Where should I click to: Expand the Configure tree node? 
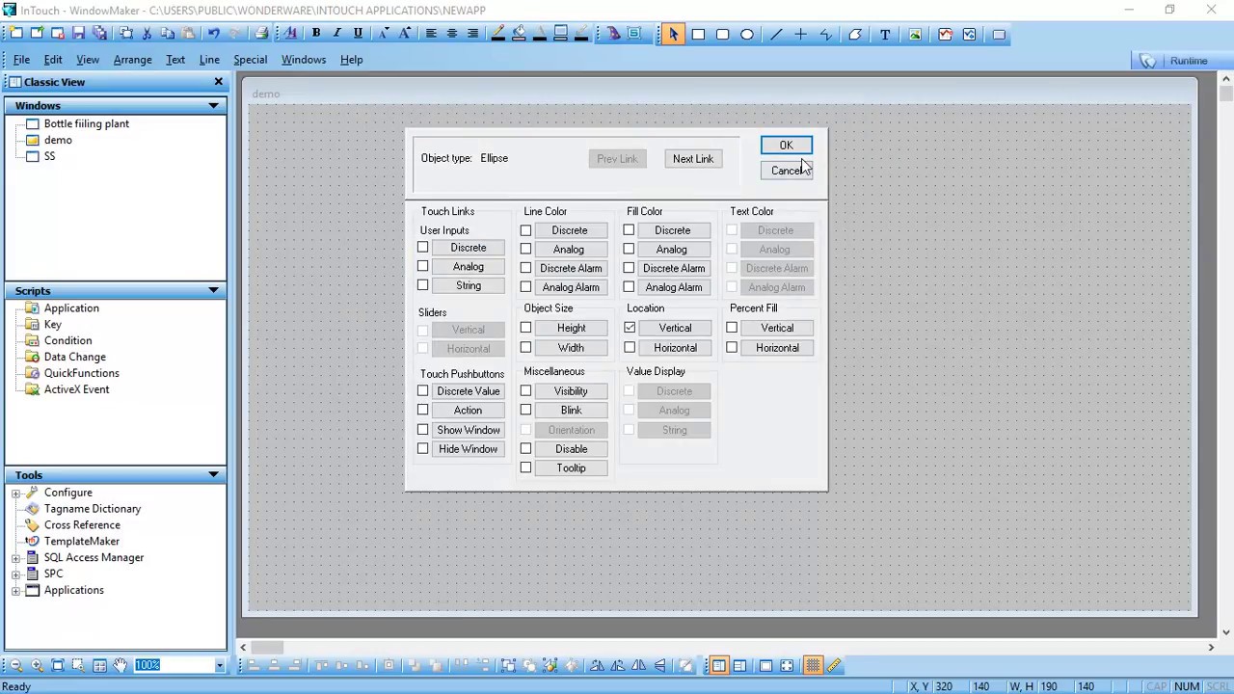pos(15,493)
